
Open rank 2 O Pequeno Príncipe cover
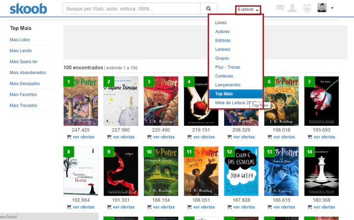pos(121,101)
